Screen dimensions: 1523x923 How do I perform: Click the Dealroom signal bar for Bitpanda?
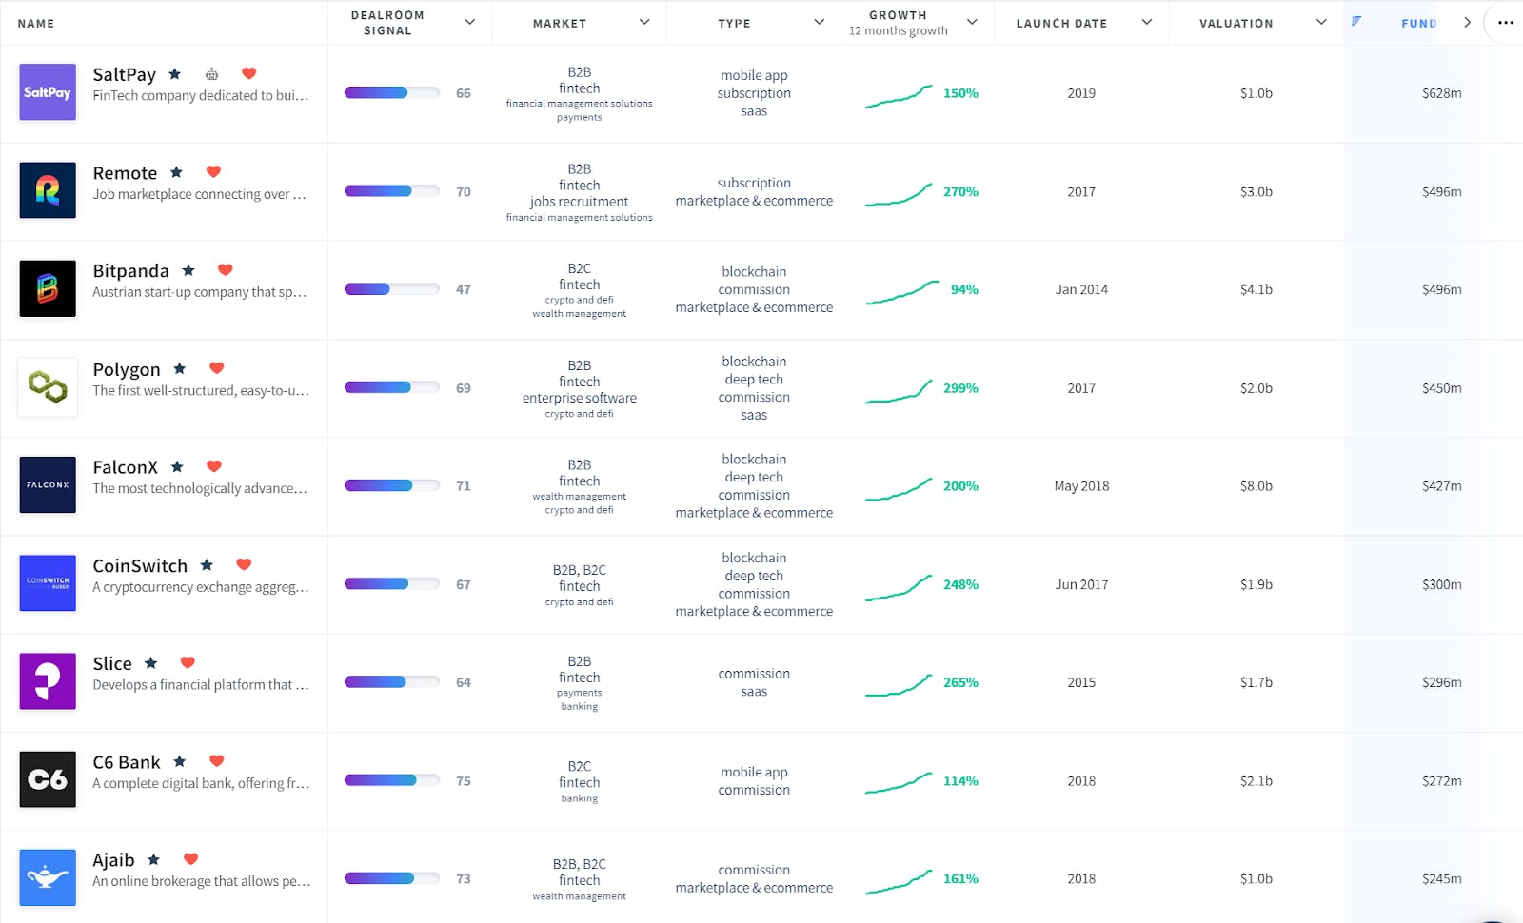[392, 289]
